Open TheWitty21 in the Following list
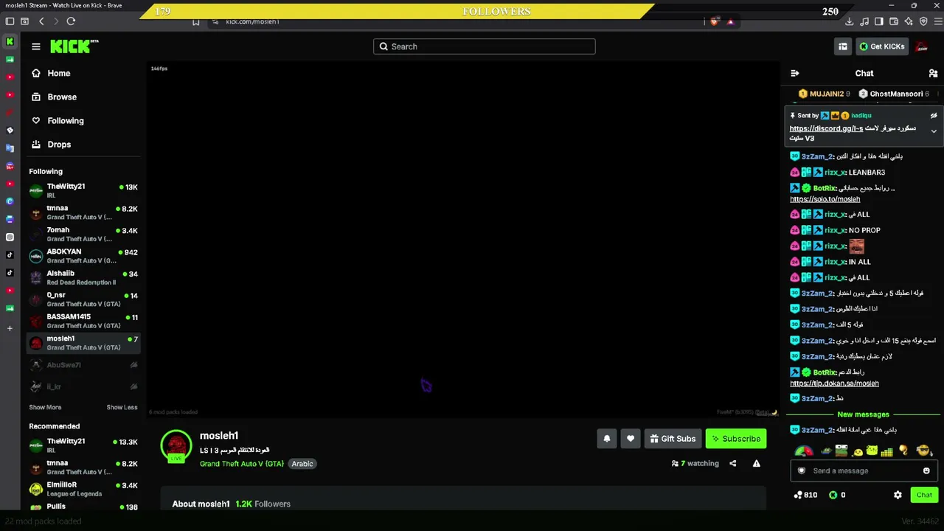This screenshot has width=944, height=531. point(83,191)
